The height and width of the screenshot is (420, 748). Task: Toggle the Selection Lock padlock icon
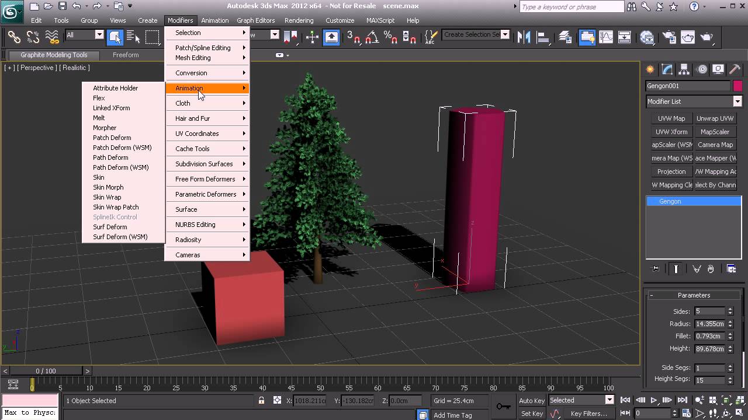(261, 400)
